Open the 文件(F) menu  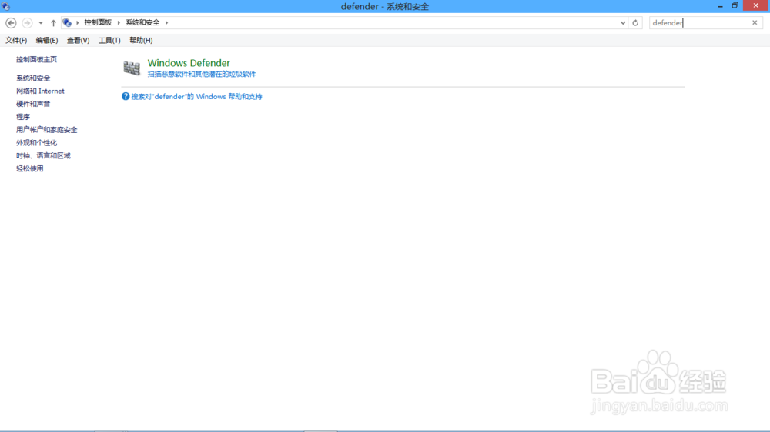16,40
